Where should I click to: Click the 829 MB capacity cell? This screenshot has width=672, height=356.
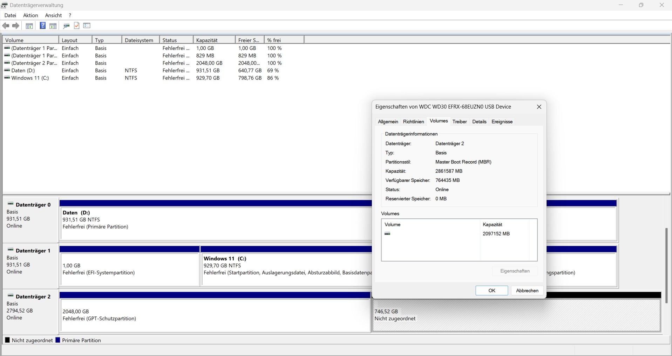click(205, 56)
